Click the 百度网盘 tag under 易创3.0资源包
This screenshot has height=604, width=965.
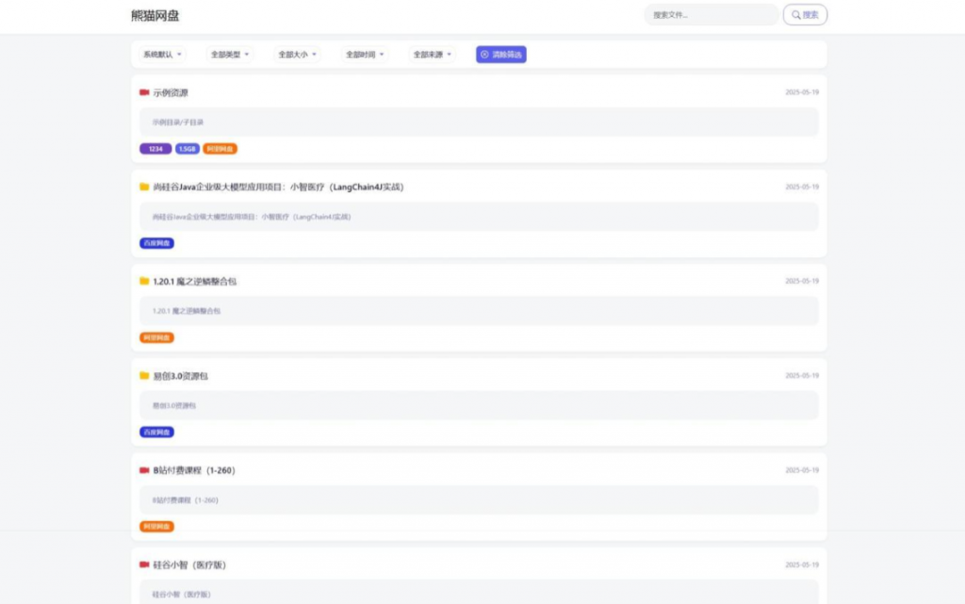coord(156,432)
